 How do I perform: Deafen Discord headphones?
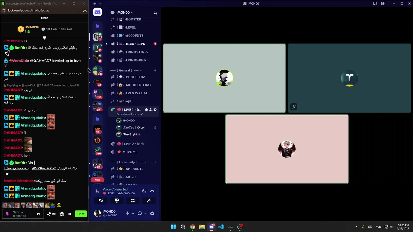point(140,213)
